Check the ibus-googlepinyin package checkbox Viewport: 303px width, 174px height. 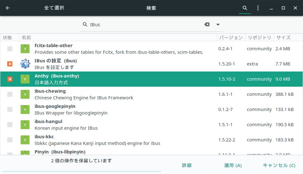(10, 109)
